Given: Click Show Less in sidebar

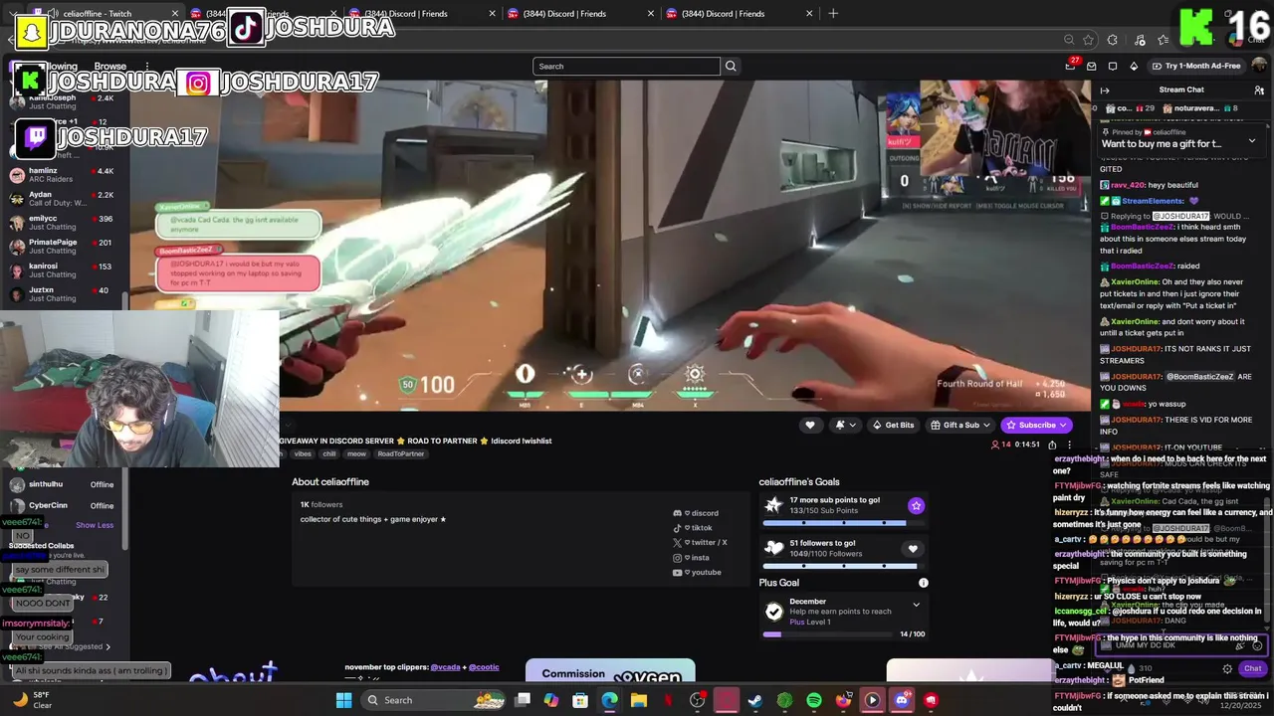Looking at the screenshot, I should (x=95, y=525).
